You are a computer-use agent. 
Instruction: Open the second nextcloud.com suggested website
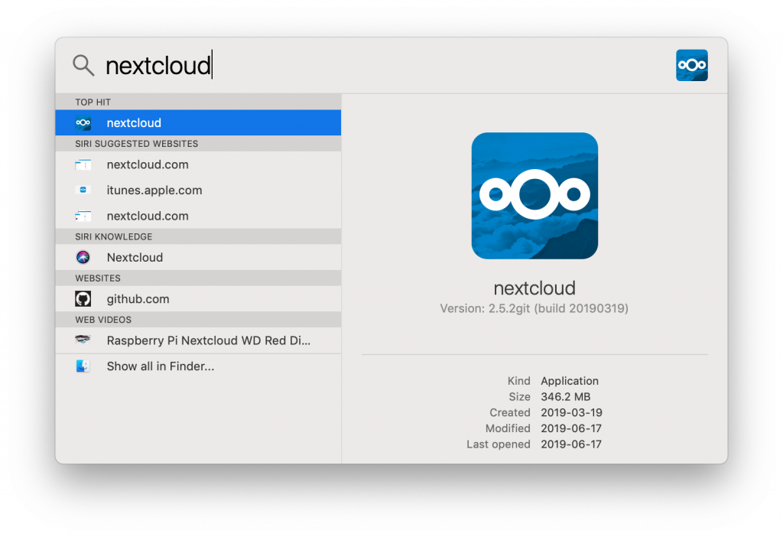tap(148, 216)
